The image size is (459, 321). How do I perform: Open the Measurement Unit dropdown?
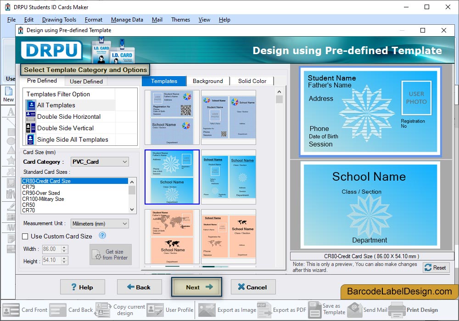click(x=100, y=224)
